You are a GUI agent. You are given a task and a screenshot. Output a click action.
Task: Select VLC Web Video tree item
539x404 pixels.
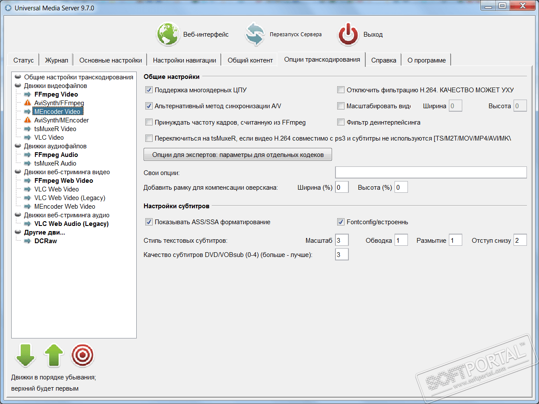coord(56,189)
